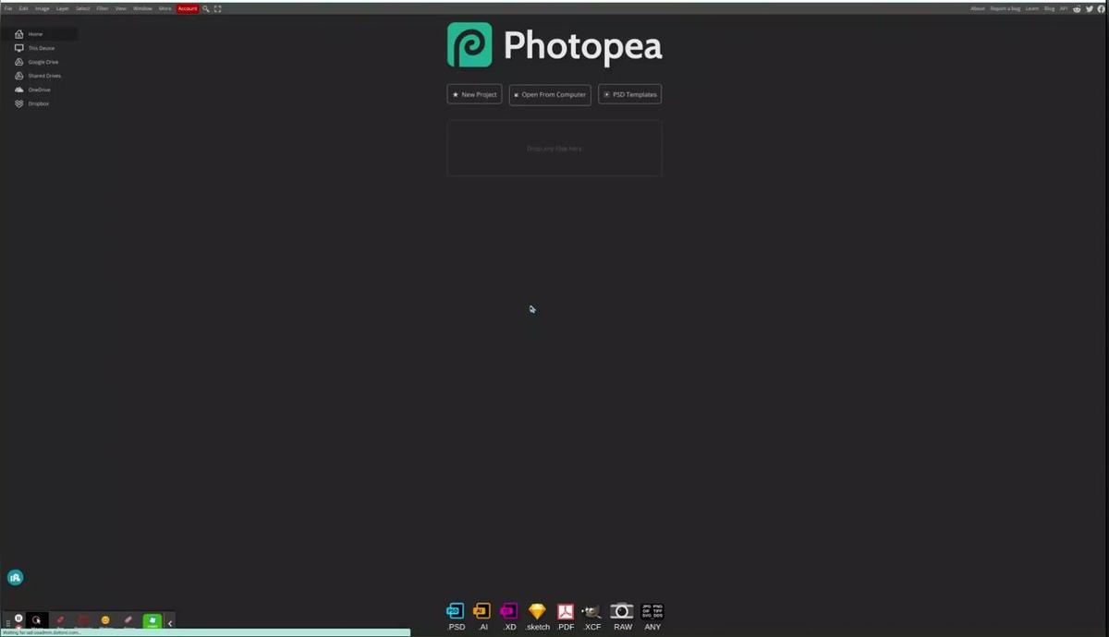This screenshot has height=637, width=1109.
Task: Open the Report a bug link
Action: 1005,8
